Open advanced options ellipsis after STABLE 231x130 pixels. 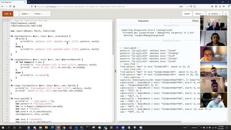[x=48, y=14]
